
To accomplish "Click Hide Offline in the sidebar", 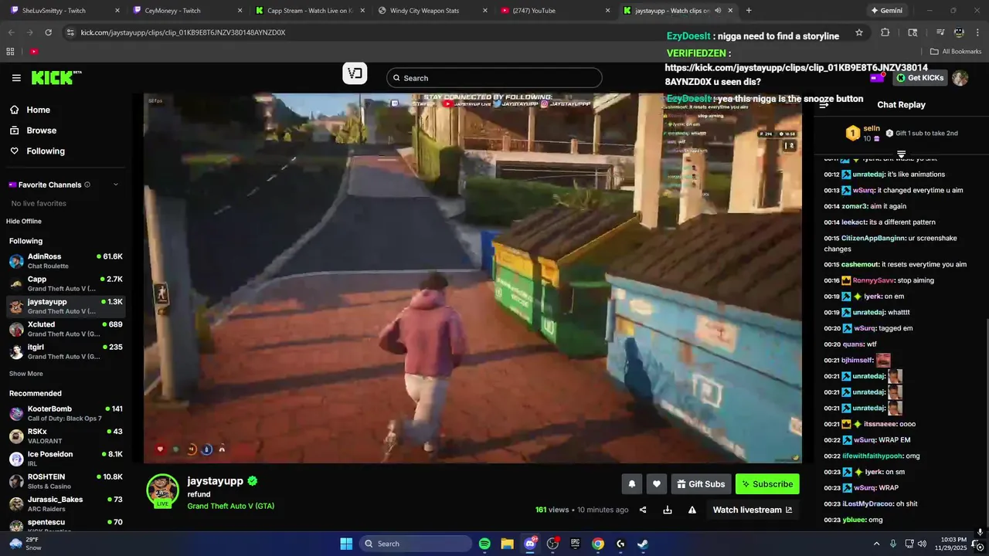I will tap(24, 222).
